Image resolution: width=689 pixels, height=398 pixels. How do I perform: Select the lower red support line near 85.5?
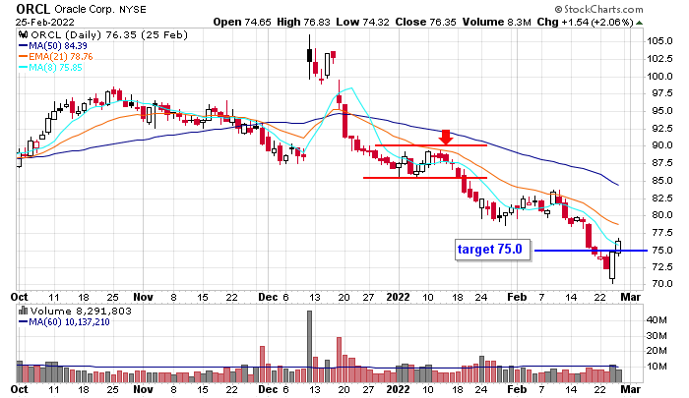point(425,178)
